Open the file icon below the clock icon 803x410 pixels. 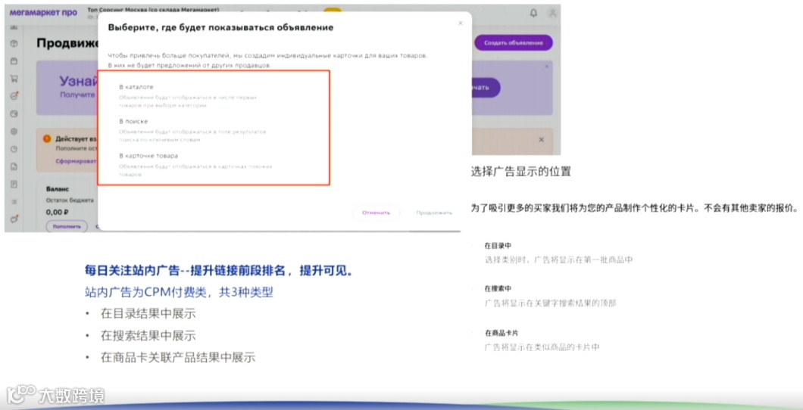[14, 166]
